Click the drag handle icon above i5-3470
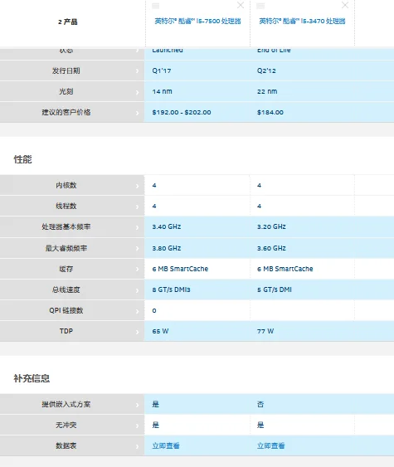Viewport: 394px width, 467px height. click(260, 6)
